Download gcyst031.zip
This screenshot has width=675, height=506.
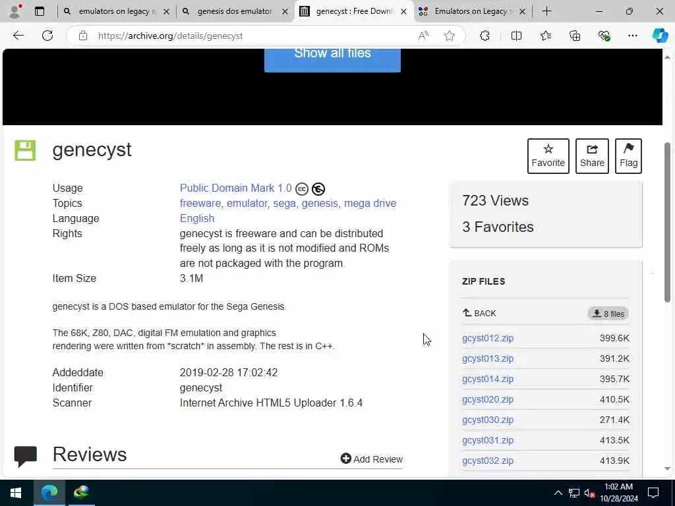(x=488, y=440)
